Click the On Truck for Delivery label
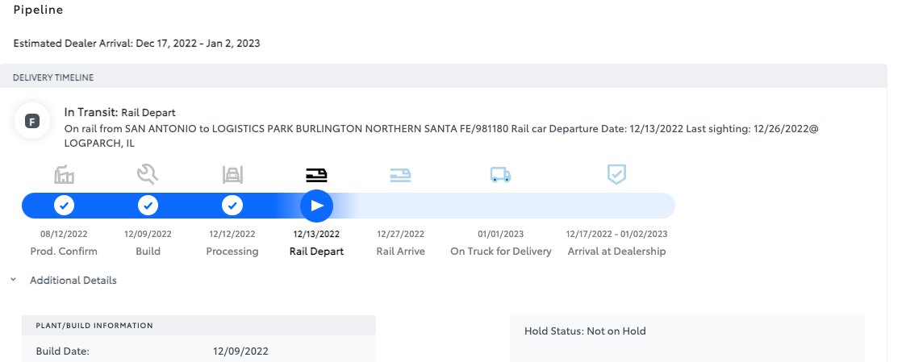 [x=500, y=251]
